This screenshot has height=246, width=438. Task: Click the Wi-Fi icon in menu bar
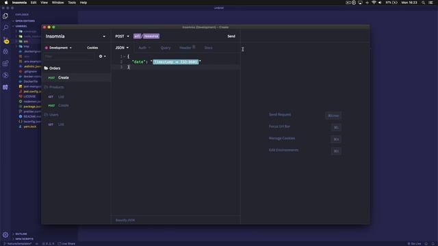point(374,3)
